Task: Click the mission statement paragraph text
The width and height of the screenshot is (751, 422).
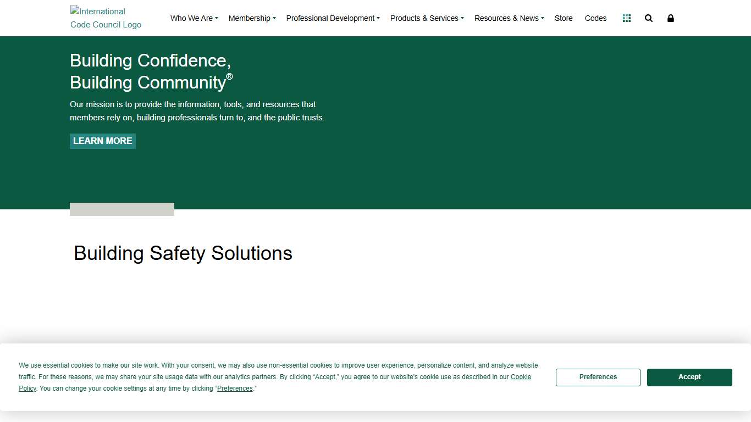Action: 197,111
